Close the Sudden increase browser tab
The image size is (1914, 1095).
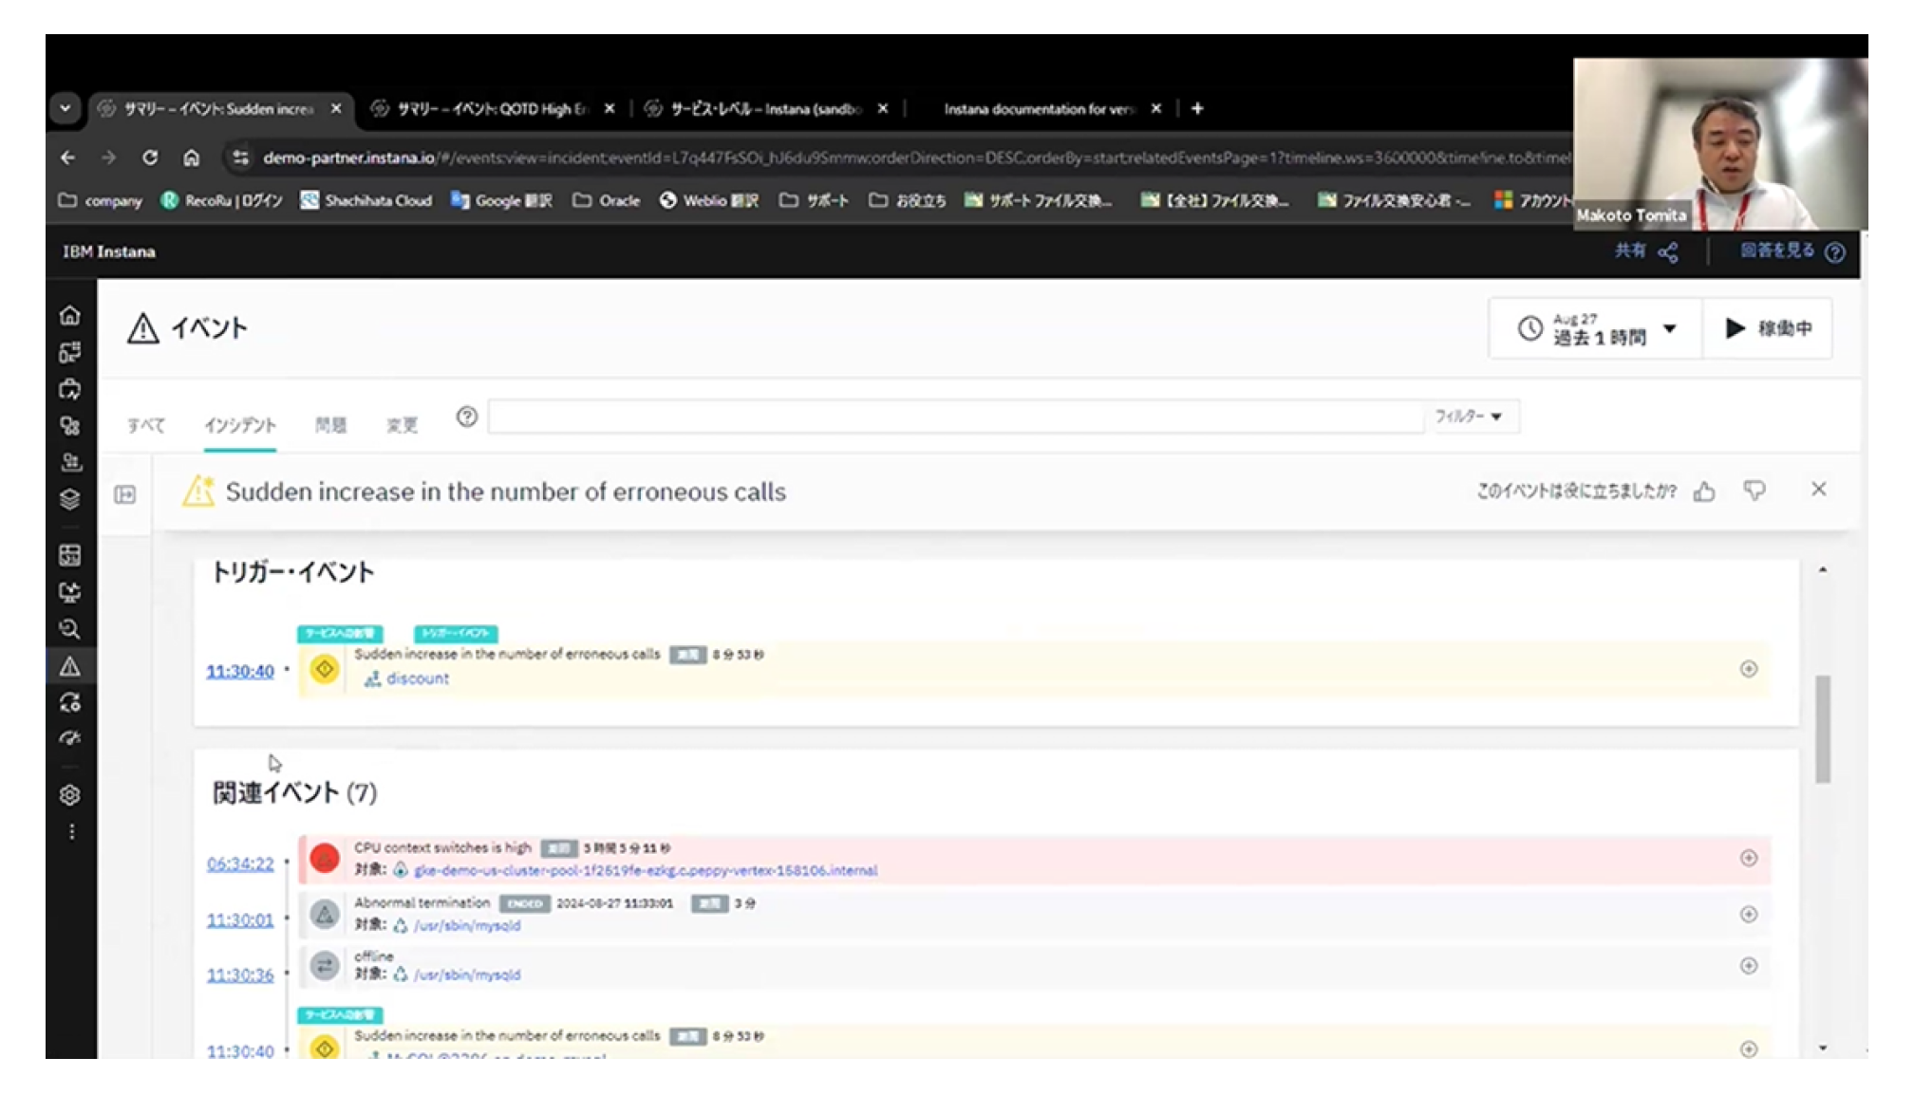[x=336, y=109]
